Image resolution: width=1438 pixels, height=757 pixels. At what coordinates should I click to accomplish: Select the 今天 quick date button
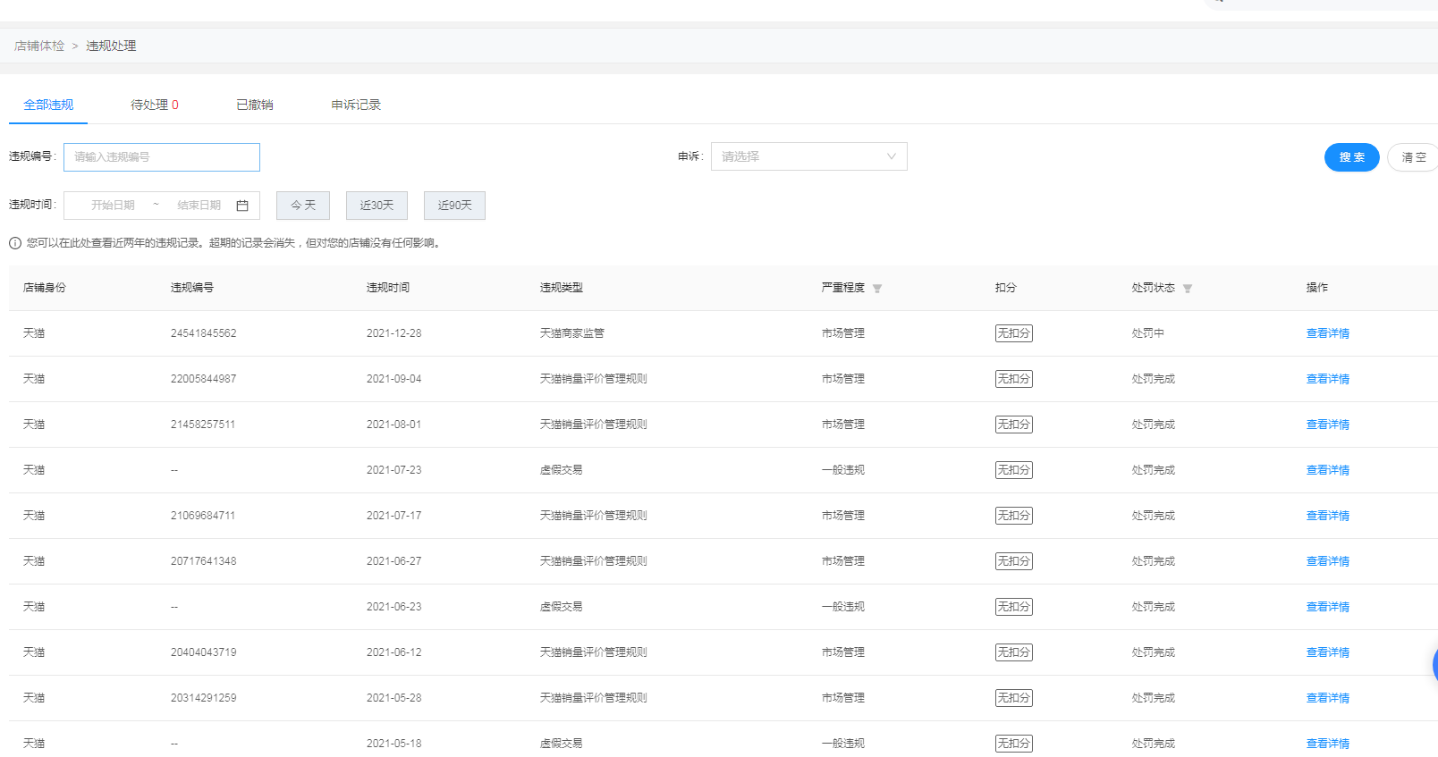pos(303,206)
